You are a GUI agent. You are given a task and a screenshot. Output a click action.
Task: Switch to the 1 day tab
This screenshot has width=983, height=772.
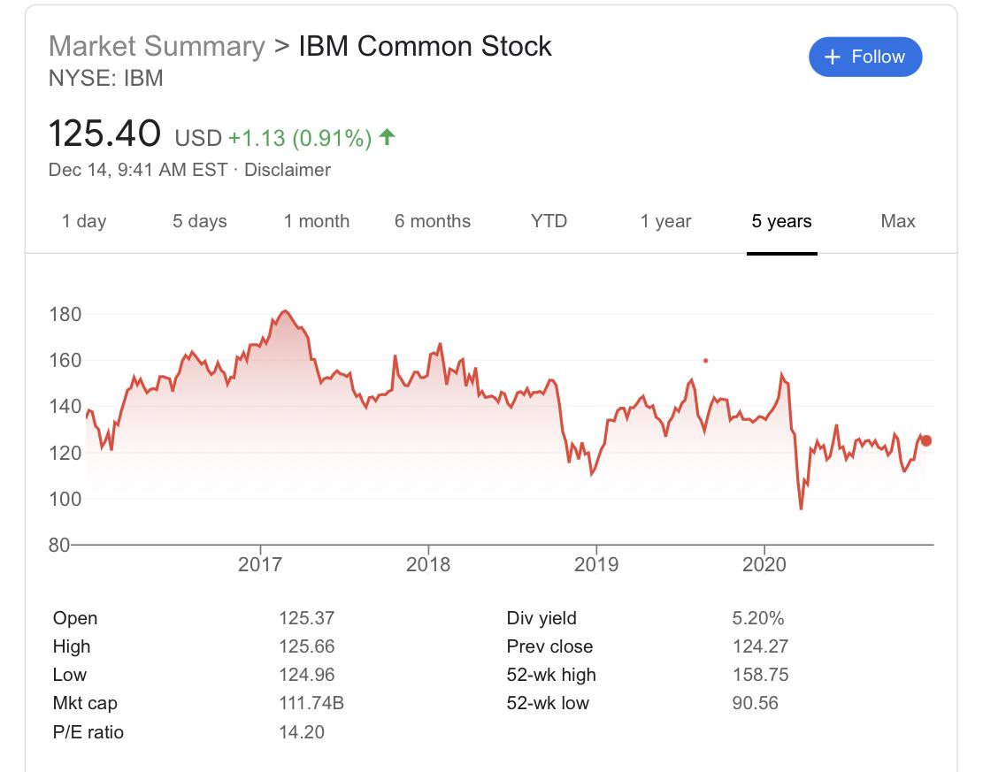84,221
